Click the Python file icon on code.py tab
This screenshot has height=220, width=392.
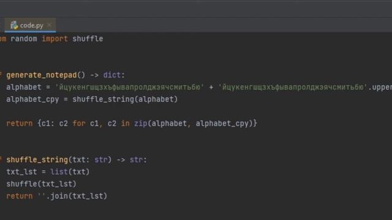click(14, 25)
